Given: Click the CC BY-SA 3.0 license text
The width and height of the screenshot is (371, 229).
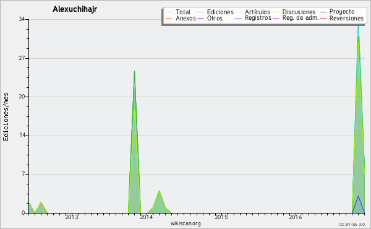Looking at the screenshot, I should pos(352,225).
